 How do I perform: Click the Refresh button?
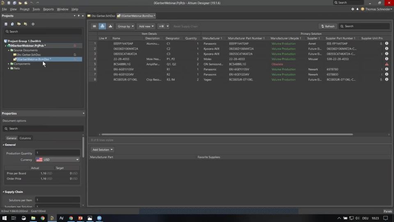click(328, 26)
